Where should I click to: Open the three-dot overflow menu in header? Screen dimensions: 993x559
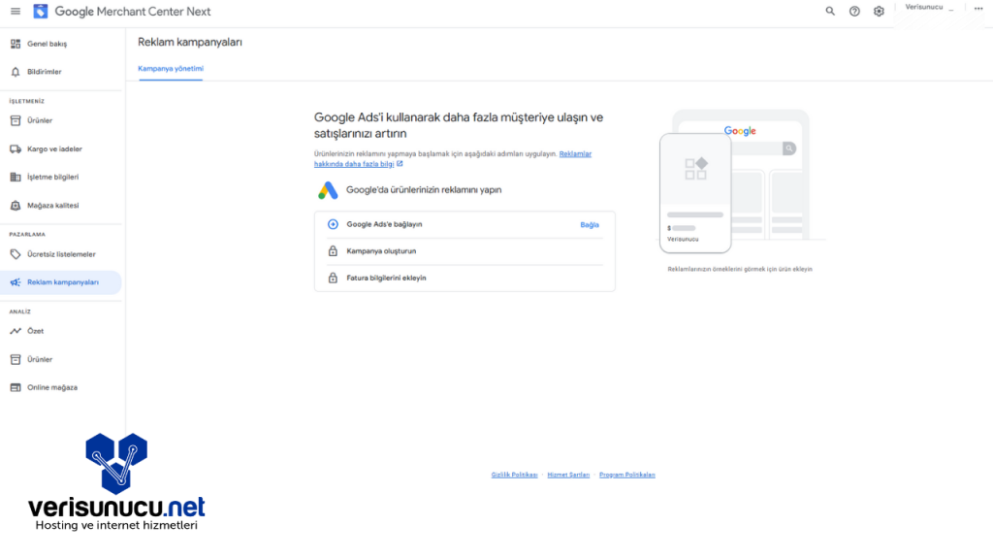(978, 8)
